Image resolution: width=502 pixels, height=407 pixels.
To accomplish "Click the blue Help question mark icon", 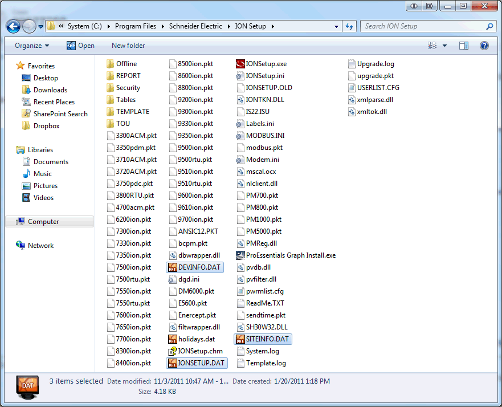I will [484, 46].
